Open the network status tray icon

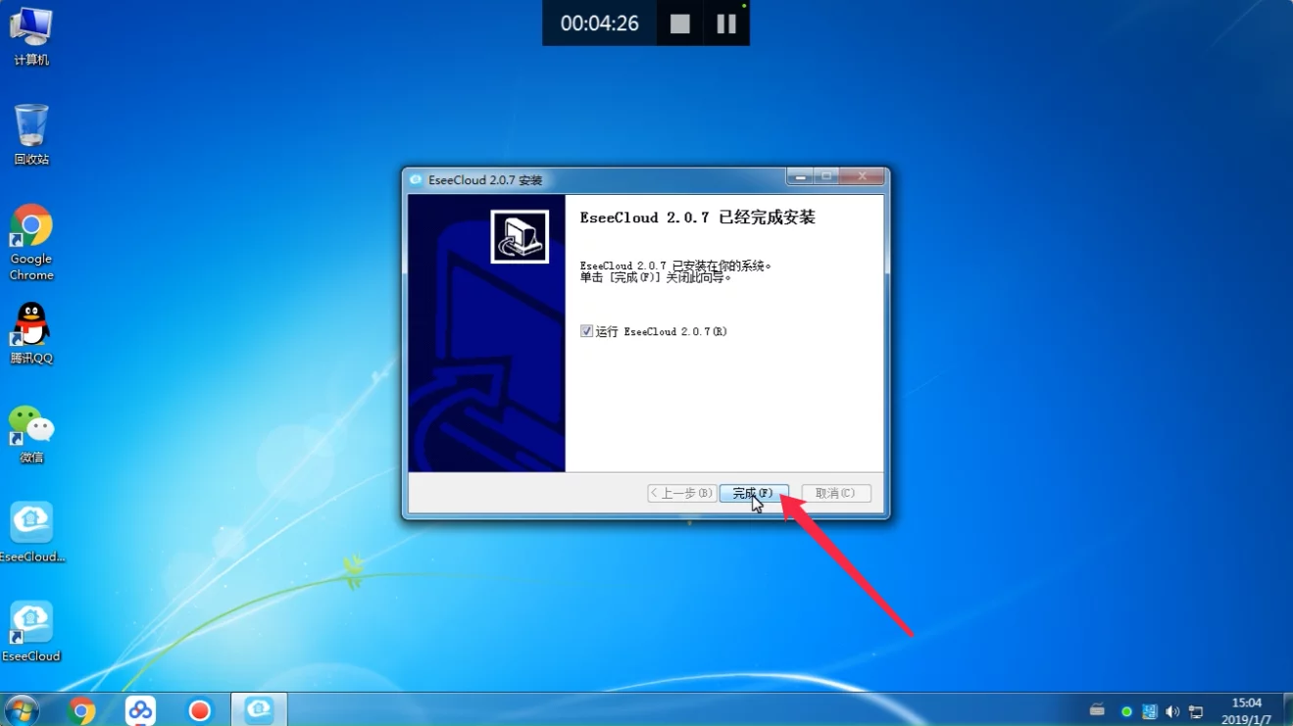tap(1196, 711)
